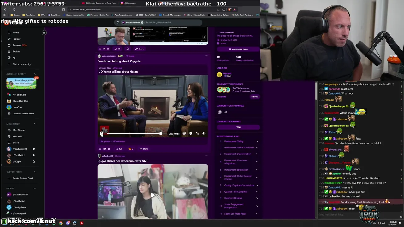Screen dimensions: 404x227
Task: Open user Oopsiemaster's profile
Action: (x=109, y=56)
